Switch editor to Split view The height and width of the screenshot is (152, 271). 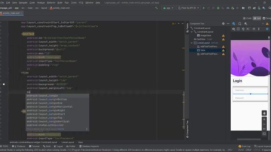point(257,18)
